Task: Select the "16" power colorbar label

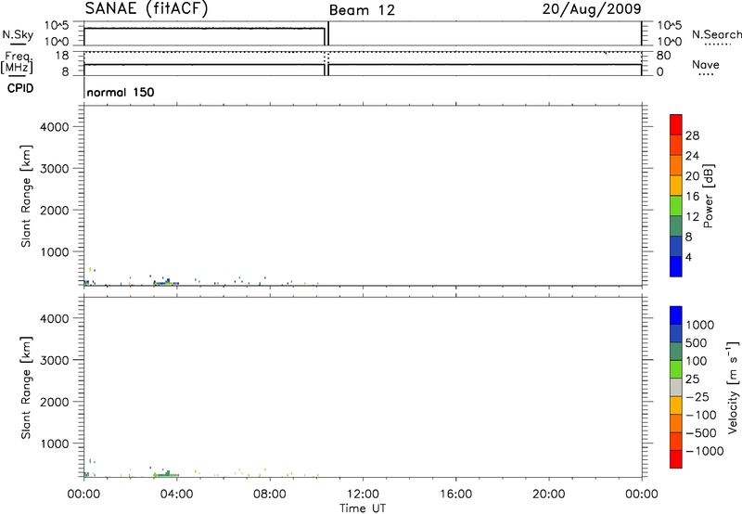Action: point(692,197)
